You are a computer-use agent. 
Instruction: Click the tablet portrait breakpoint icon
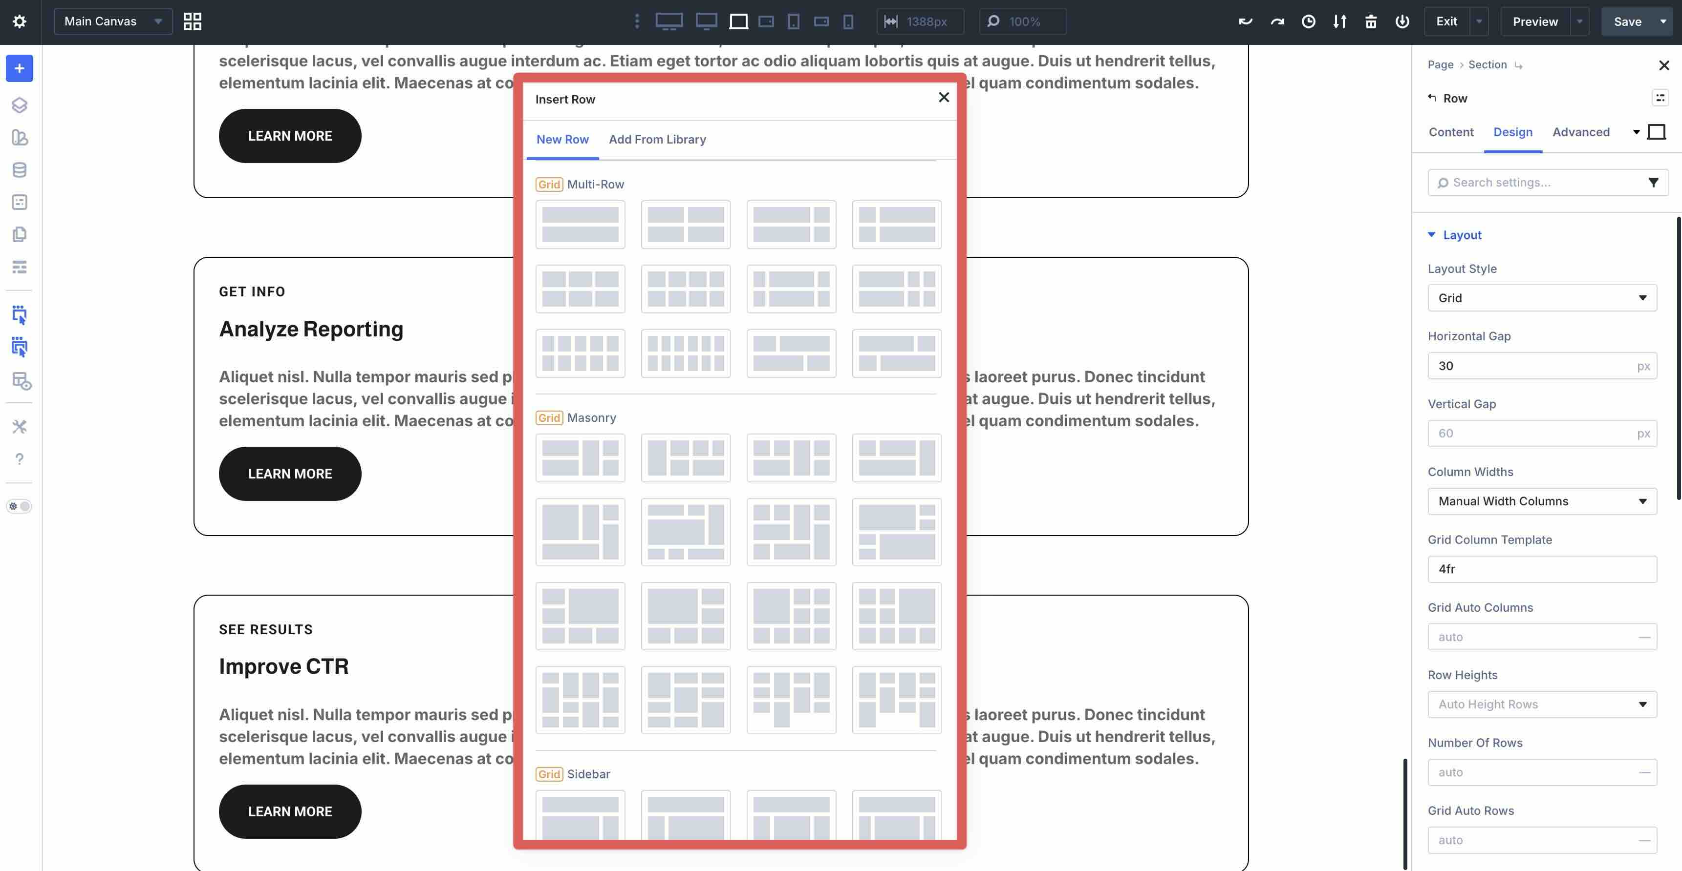793,21
